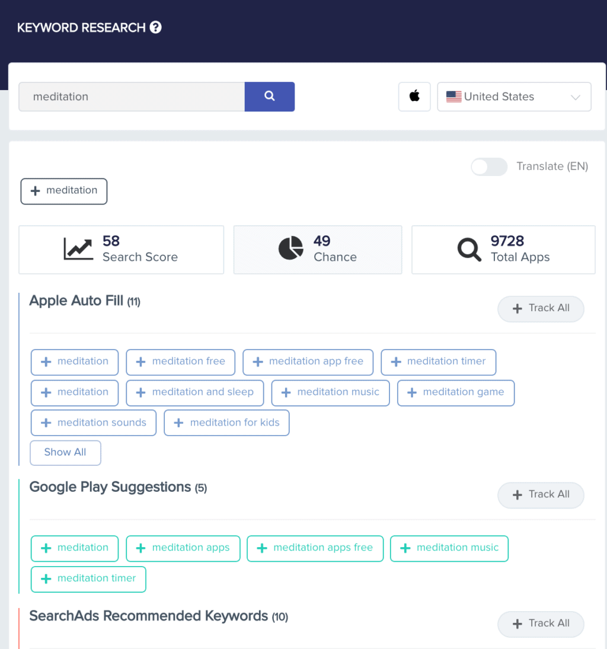Open the United States country dropdown
The height and width of the screenshot is (649, 607).
point(513,96)
